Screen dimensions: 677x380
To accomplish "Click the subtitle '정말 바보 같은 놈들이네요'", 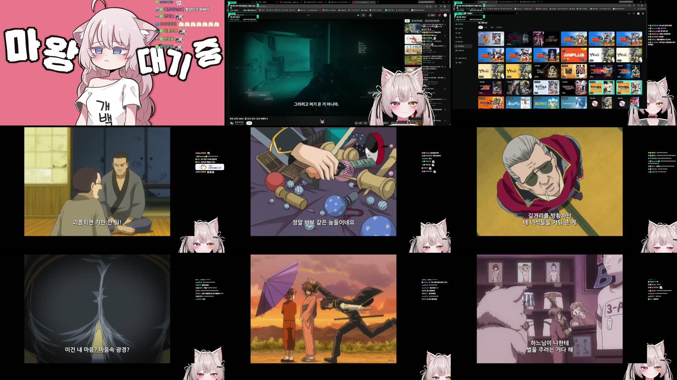I will (x=323, y=222).
